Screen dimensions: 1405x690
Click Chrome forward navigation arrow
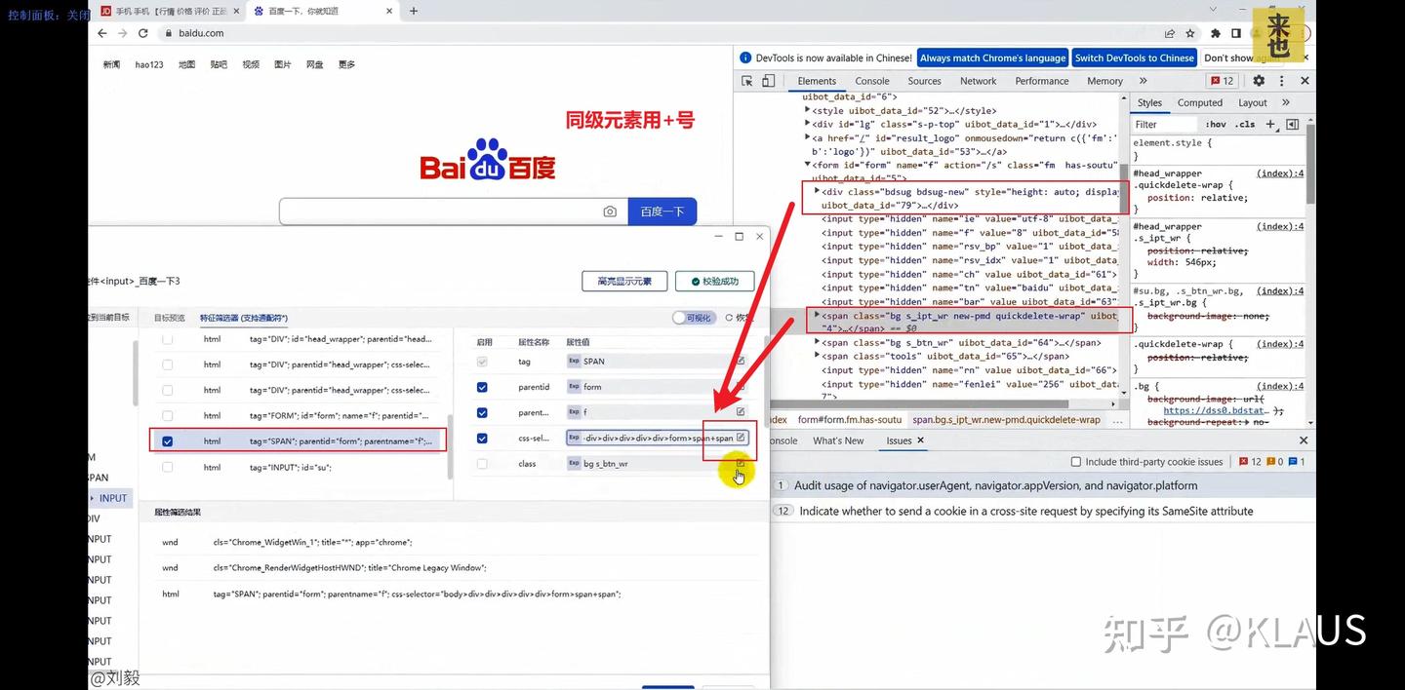coord(123,33)
